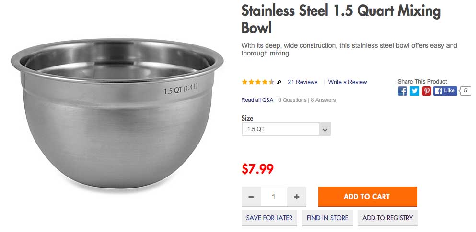
Task: Click the Facebook Like button
Action: 445,91
